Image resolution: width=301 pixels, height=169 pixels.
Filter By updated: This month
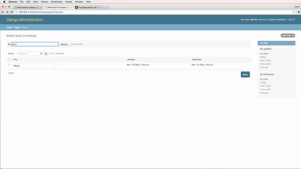click(265, 64)
